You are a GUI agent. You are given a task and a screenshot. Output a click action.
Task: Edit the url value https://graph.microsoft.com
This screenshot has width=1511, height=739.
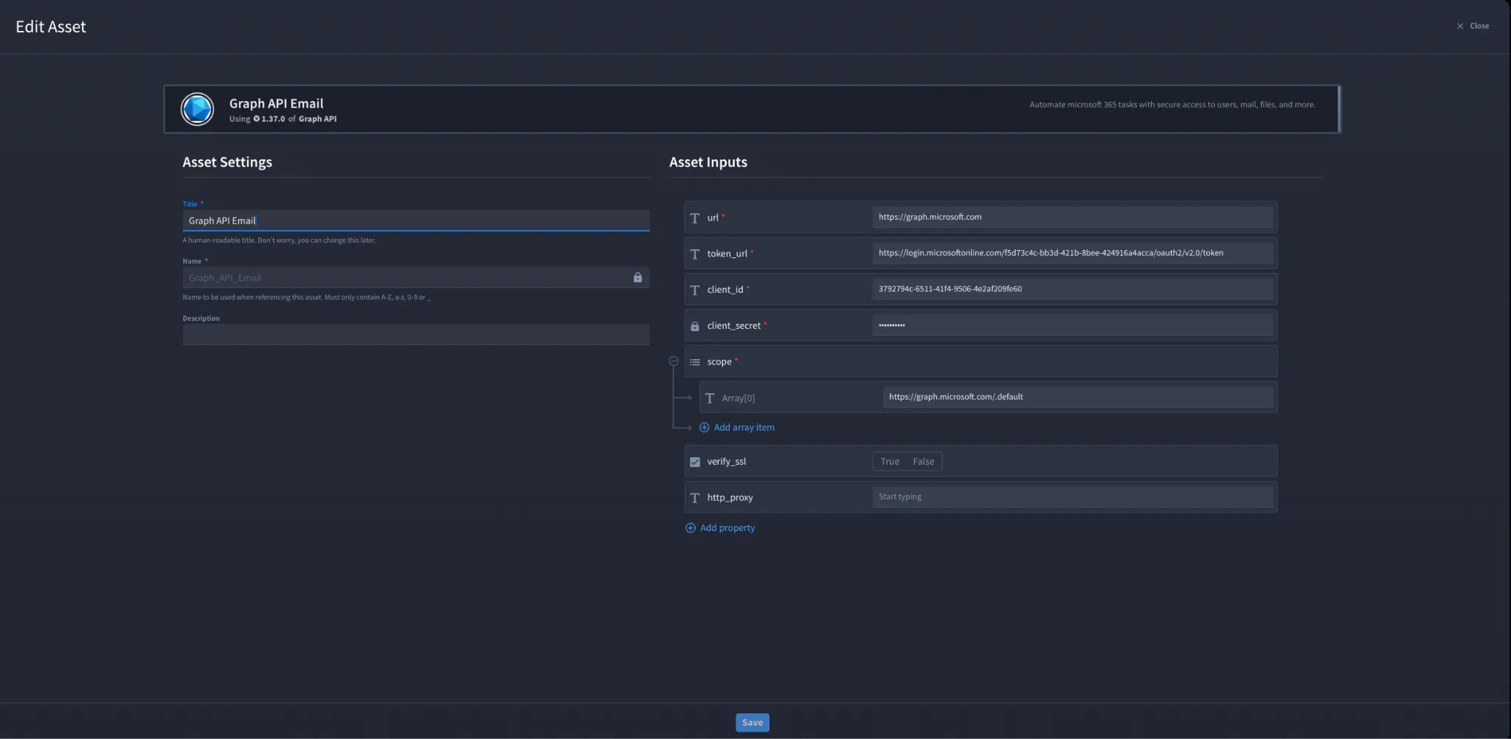(x=1073, y=217)
